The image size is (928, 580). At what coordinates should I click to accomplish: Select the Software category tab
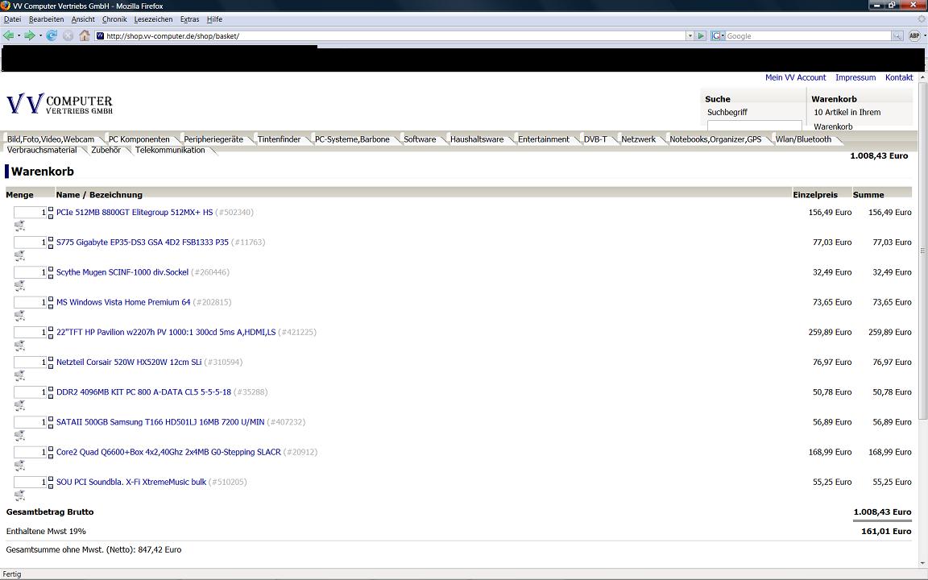(x=420, y=139)
